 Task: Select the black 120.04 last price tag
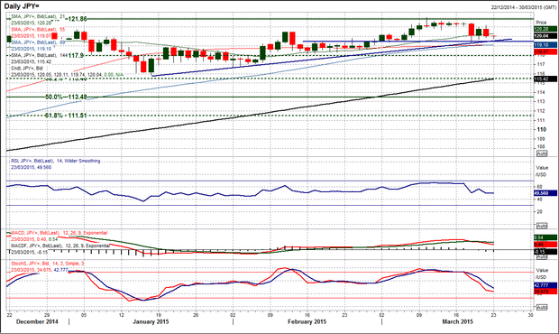(x=545, y=36)
